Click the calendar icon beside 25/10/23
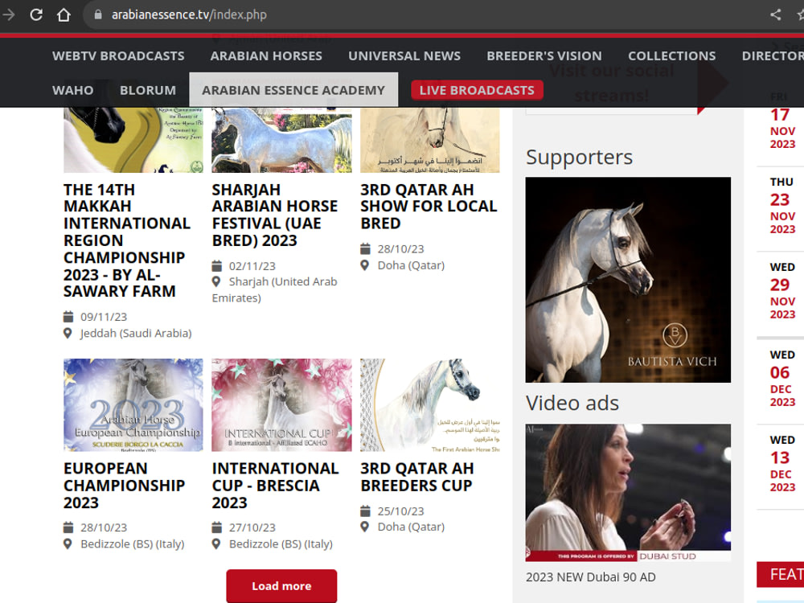 click(365, 511)
